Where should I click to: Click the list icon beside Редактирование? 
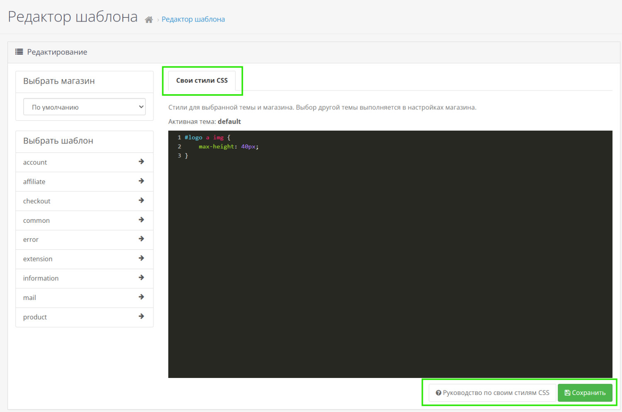[19, 52]
